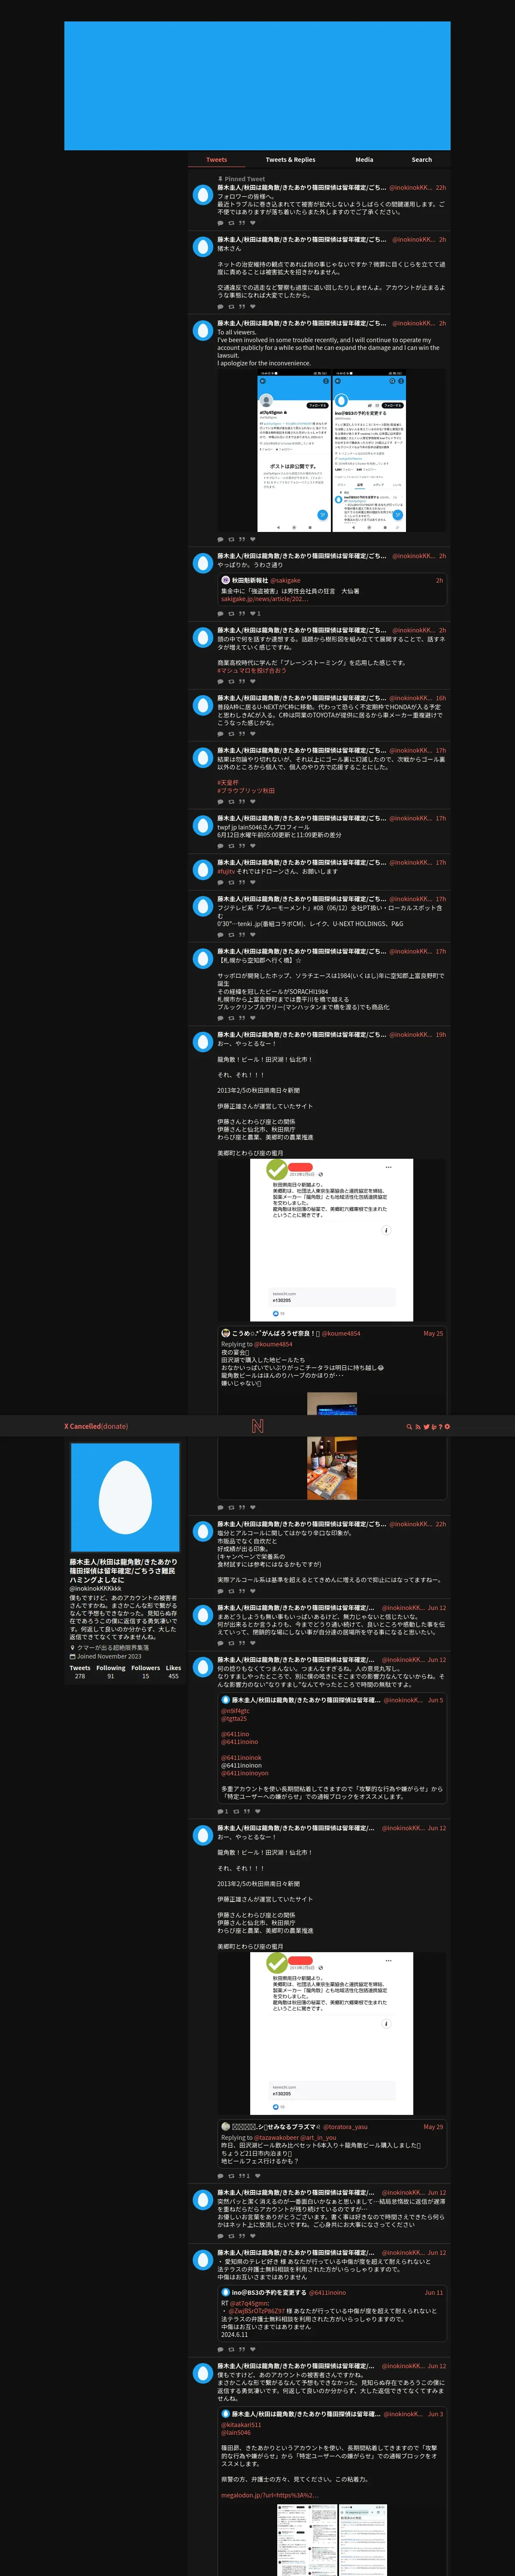Viewport: 515px width, 2576px height.
Task: Open the #マシュマロを投げ合おう hashtag link
Action: click(252, 671)
